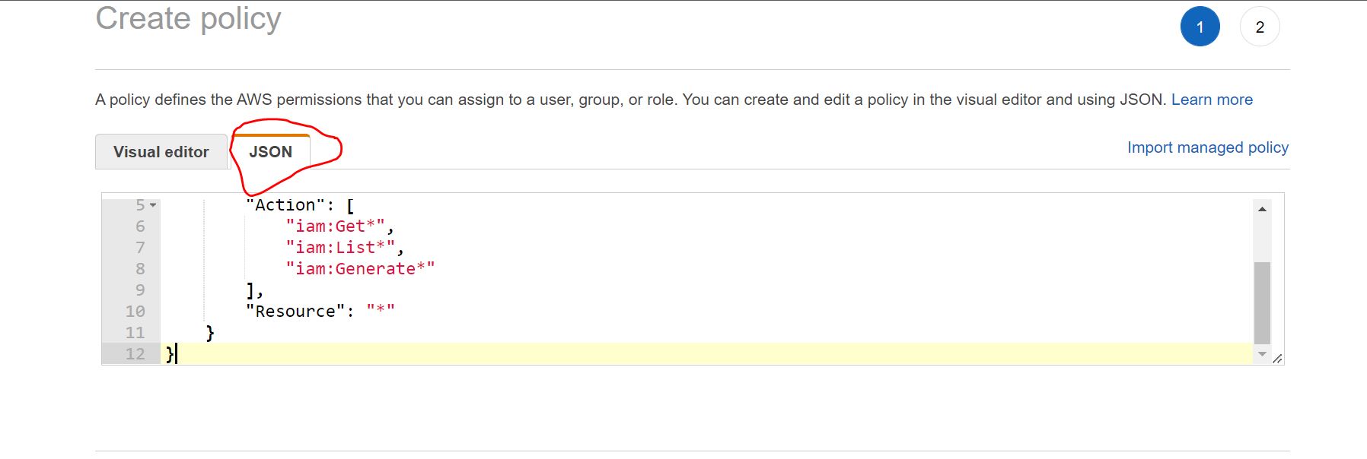Click the editor resize handle corner

[x=1277, y=359]
